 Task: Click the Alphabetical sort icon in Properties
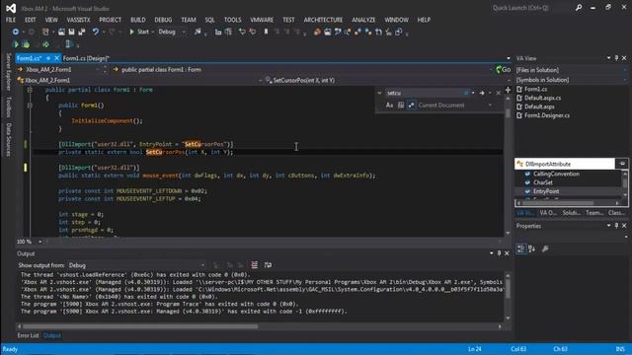coord(531,249)
